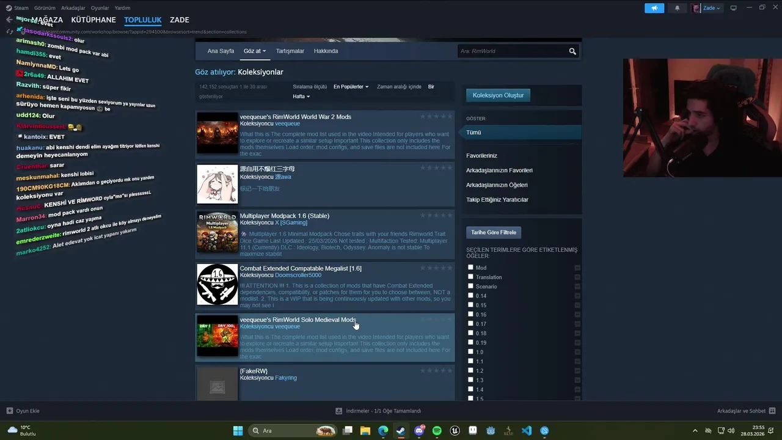
Task: Open File Explorer from taskbar
Action: tap(365, 431)
